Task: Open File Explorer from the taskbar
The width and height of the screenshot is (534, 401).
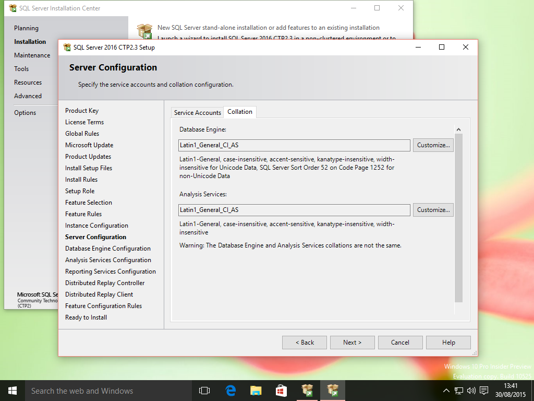Action: [256, 390]
